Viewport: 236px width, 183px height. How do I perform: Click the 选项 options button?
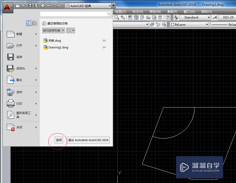click(59, 140)
